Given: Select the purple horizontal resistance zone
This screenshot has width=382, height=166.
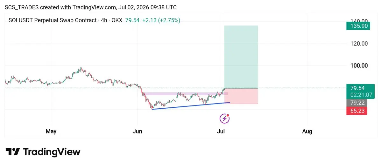Looking at the screenshot, I should click(x=186, y=94).
